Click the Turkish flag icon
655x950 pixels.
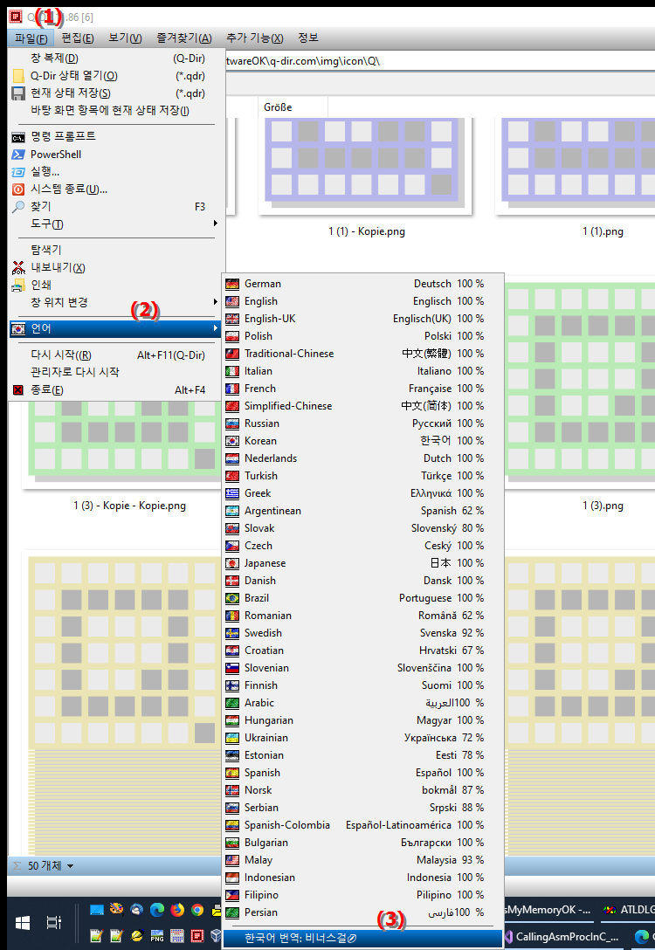[232, 476]
